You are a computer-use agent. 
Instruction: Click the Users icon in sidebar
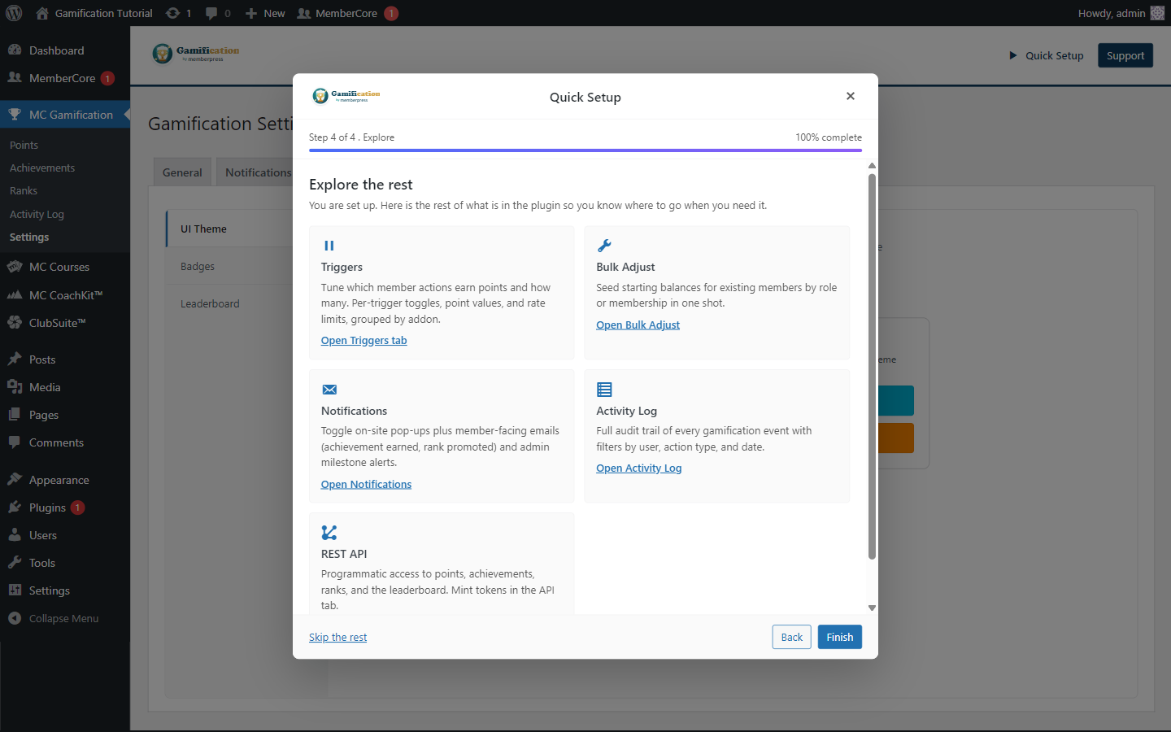pos(15,535)
